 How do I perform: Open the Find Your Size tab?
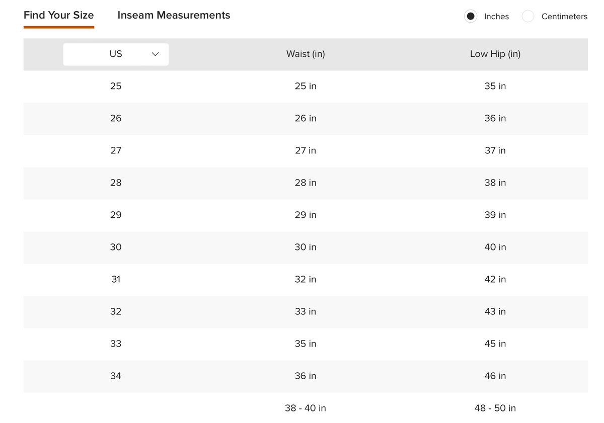[x=58, y=15]
